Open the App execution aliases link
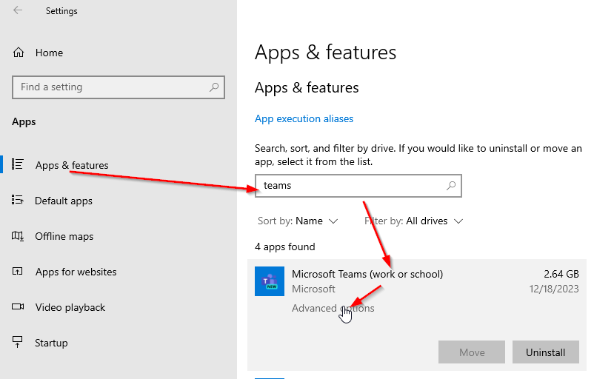The image size is (594, 379). coord(304,119)
